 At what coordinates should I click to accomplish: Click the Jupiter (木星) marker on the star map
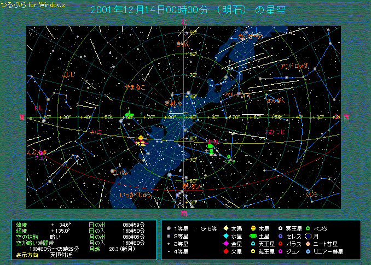click(141, 138)
